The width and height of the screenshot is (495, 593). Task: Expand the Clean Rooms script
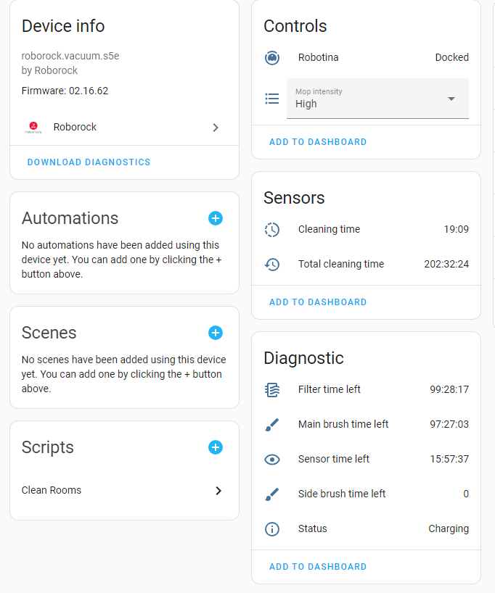point(218,490)
